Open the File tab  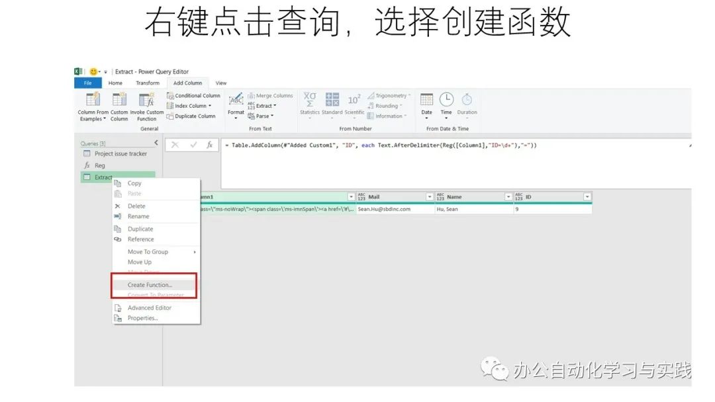click(x=88, y=83)
